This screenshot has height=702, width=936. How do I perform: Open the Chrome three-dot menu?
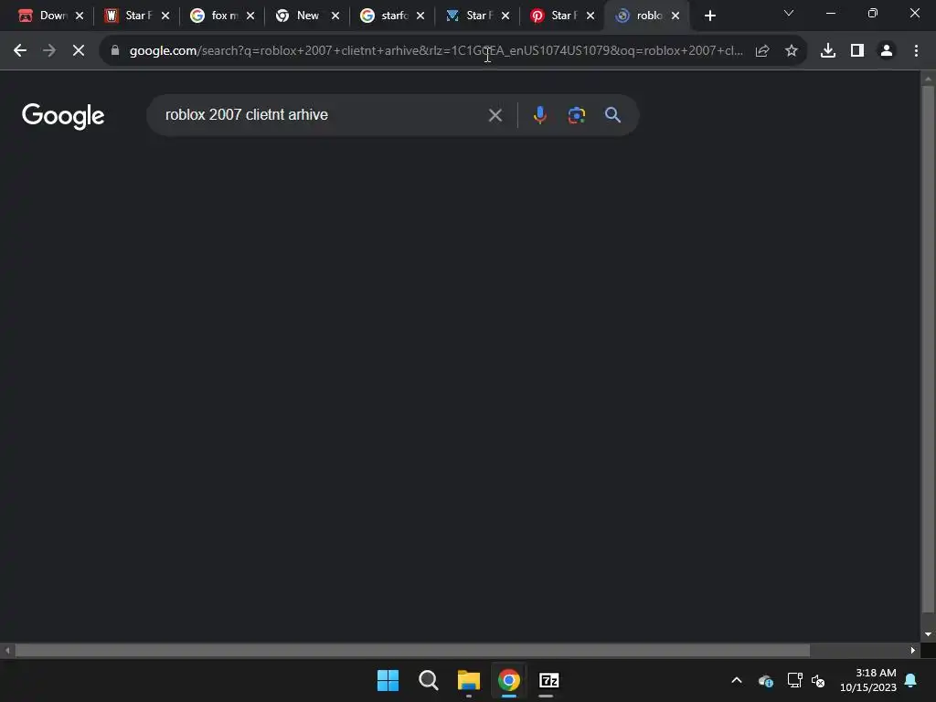(916, 51)
